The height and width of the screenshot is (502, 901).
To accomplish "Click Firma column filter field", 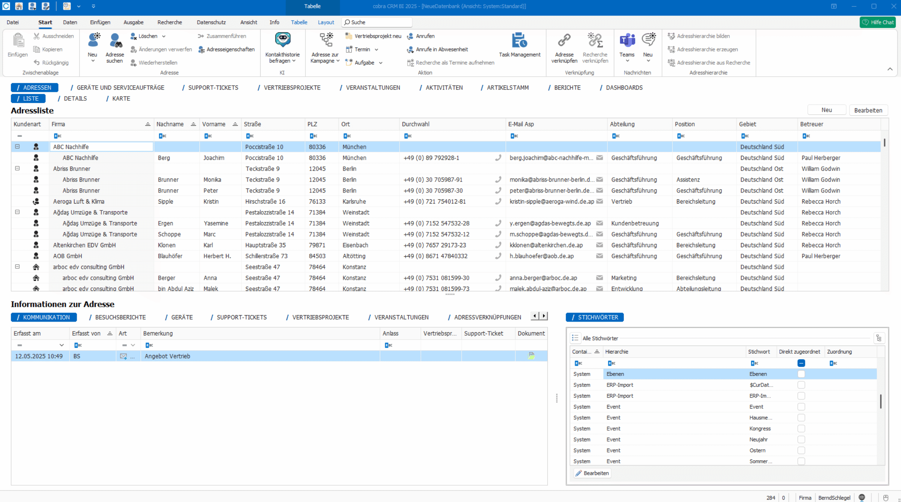I will tap(102, 136).
